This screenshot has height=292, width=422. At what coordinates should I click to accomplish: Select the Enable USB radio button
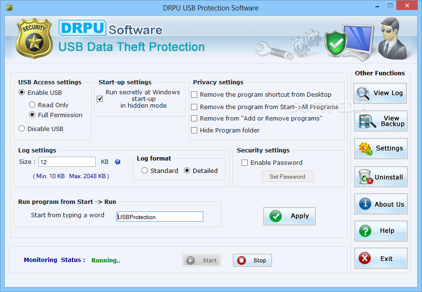pyautogui.click(x=21, y=92)
